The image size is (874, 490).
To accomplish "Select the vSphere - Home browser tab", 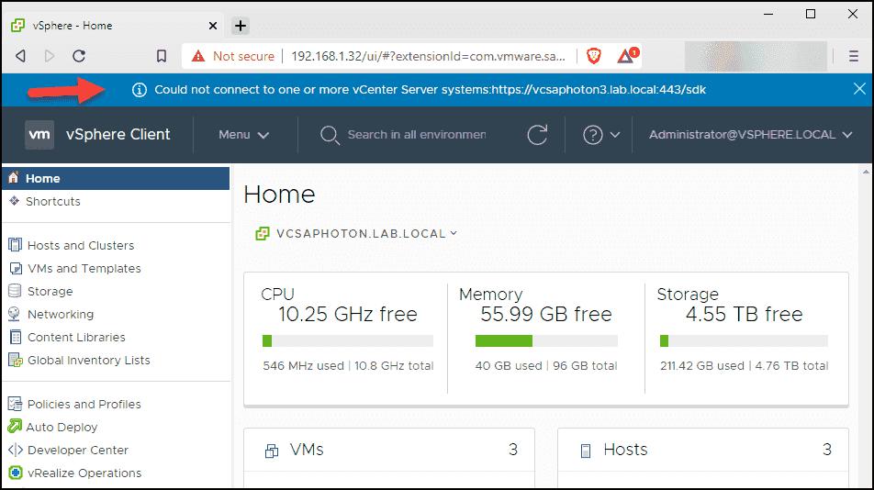I will (x=114, y=26).
